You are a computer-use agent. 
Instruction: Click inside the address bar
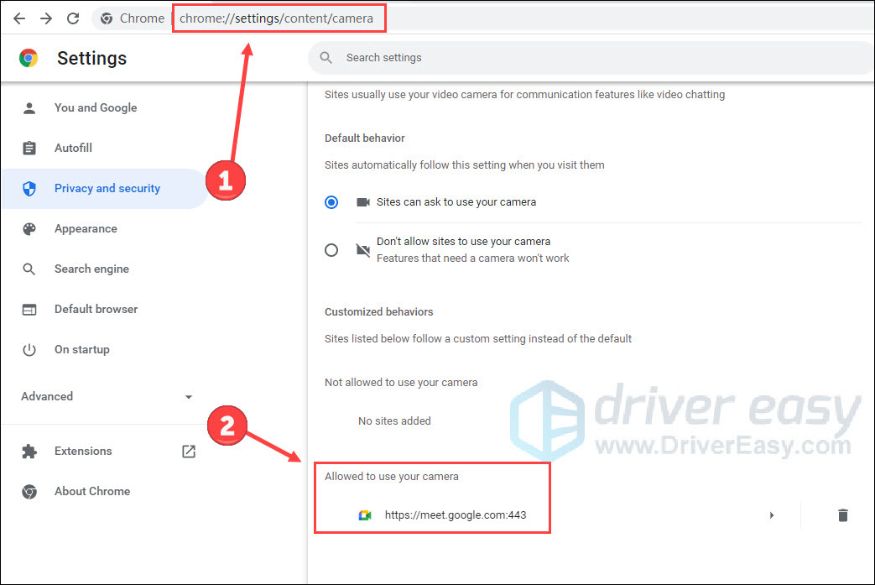tap(279, 17)
